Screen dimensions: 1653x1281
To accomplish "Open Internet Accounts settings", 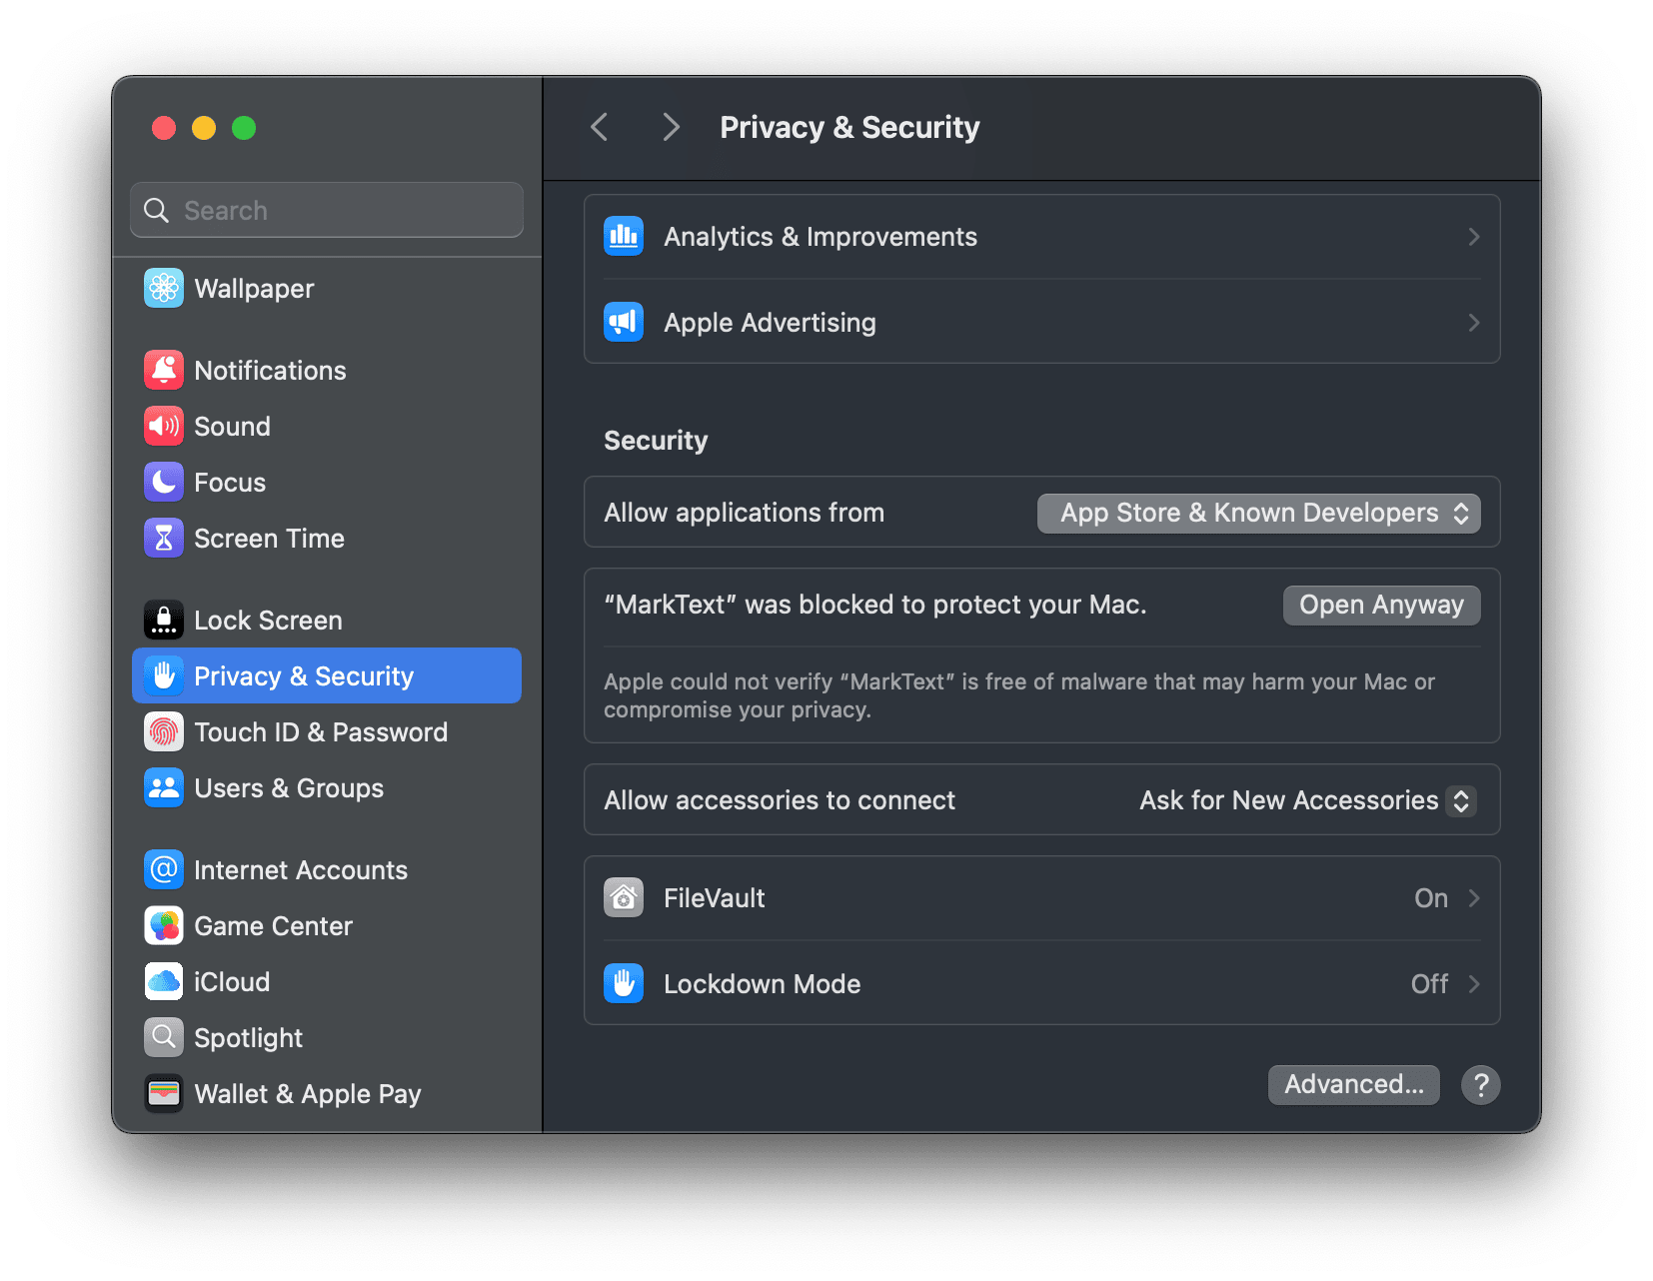I will click(x=327, y=870).
